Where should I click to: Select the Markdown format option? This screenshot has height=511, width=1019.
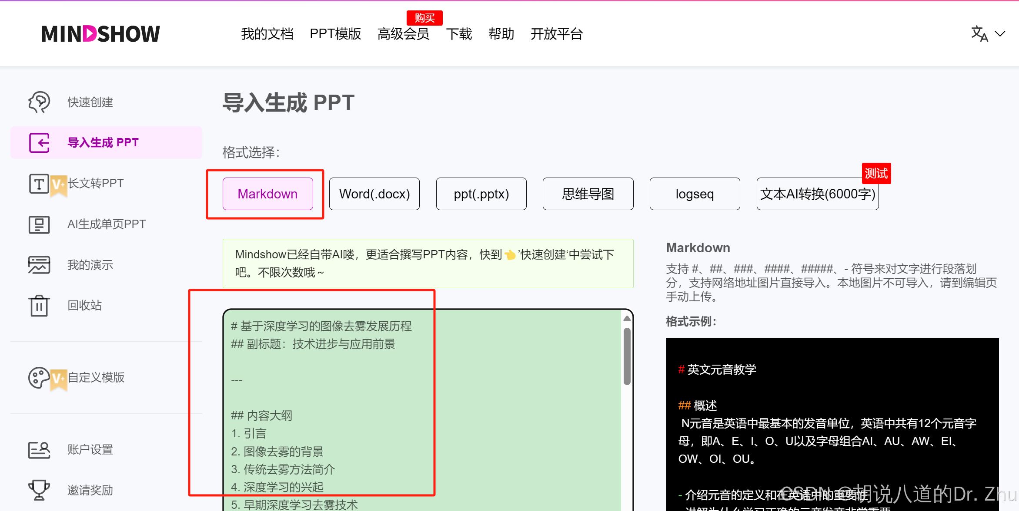click(267, 194)
